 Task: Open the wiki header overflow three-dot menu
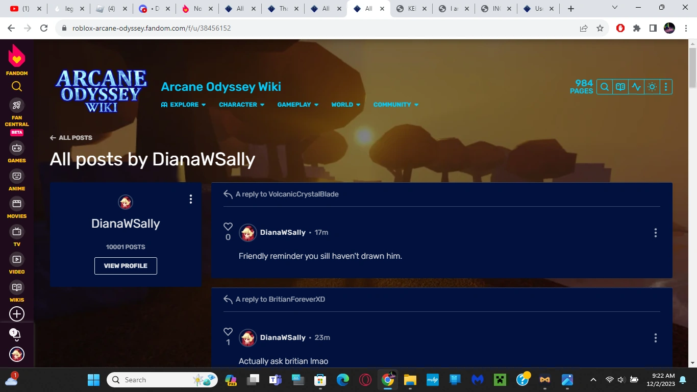pyautogui.click(x=666, y=87)
